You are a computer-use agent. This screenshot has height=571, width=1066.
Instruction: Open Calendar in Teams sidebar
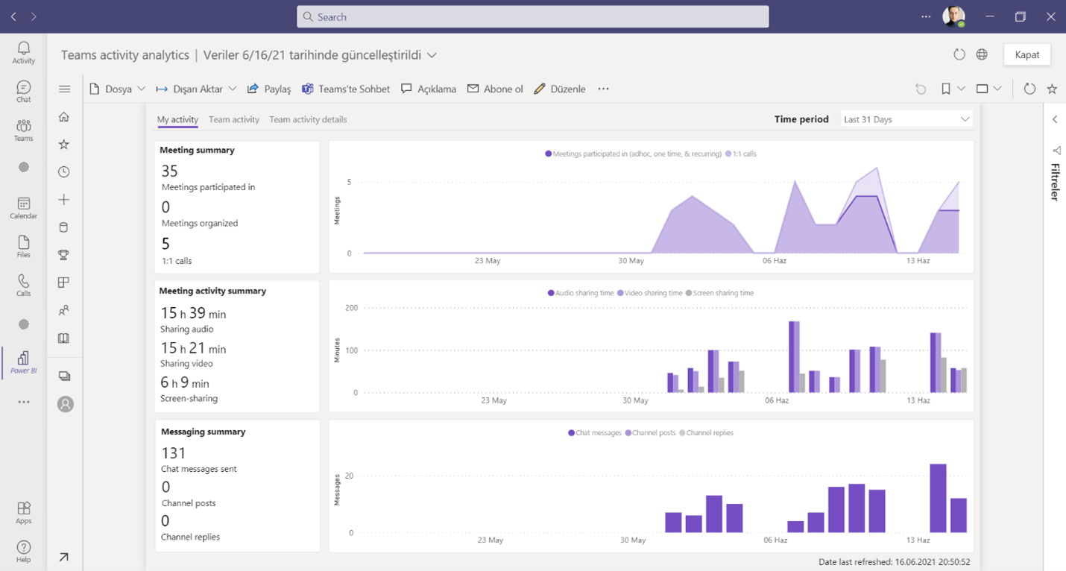(24, 208)
